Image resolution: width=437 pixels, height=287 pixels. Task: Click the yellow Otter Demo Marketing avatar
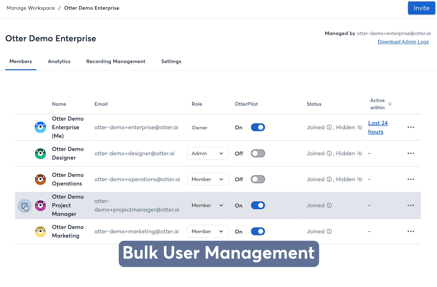[x=40, y=231]
